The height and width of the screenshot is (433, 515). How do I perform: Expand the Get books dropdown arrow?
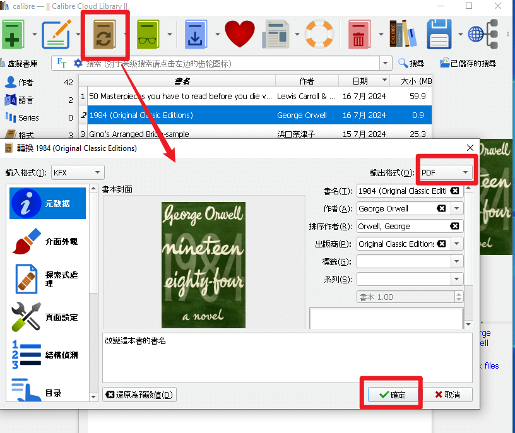[x=218, y=34]
